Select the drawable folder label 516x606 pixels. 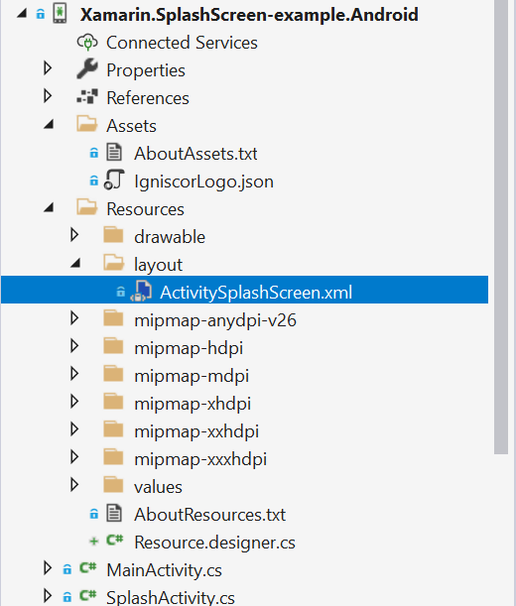point(170,237)
